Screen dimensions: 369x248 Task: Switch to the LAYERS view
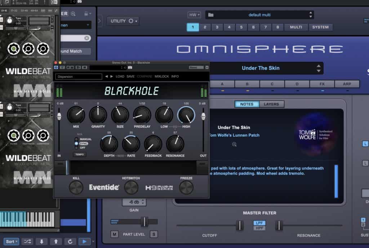[x=271, y=104]
